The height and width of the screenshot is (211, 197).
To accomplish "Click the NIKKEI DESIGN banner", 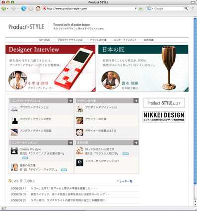I will click(x=164, y=117).
